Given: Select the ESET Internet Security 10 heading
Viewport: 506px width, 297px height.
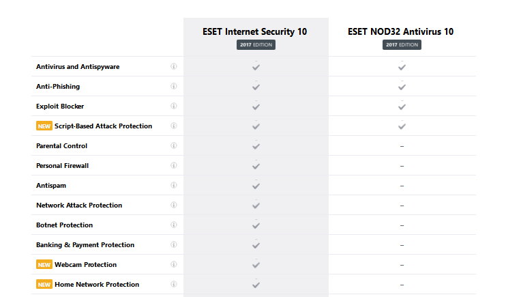Looking at the screenshot, I should coord(256,31).
